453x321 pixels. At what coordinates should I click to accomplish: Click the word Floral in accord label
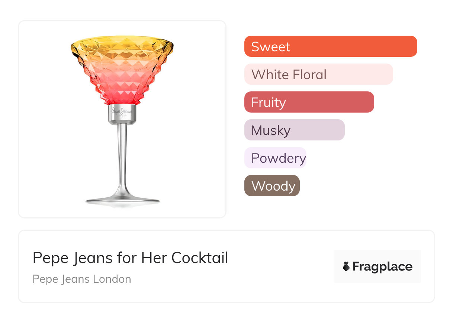tap(309, 74)
